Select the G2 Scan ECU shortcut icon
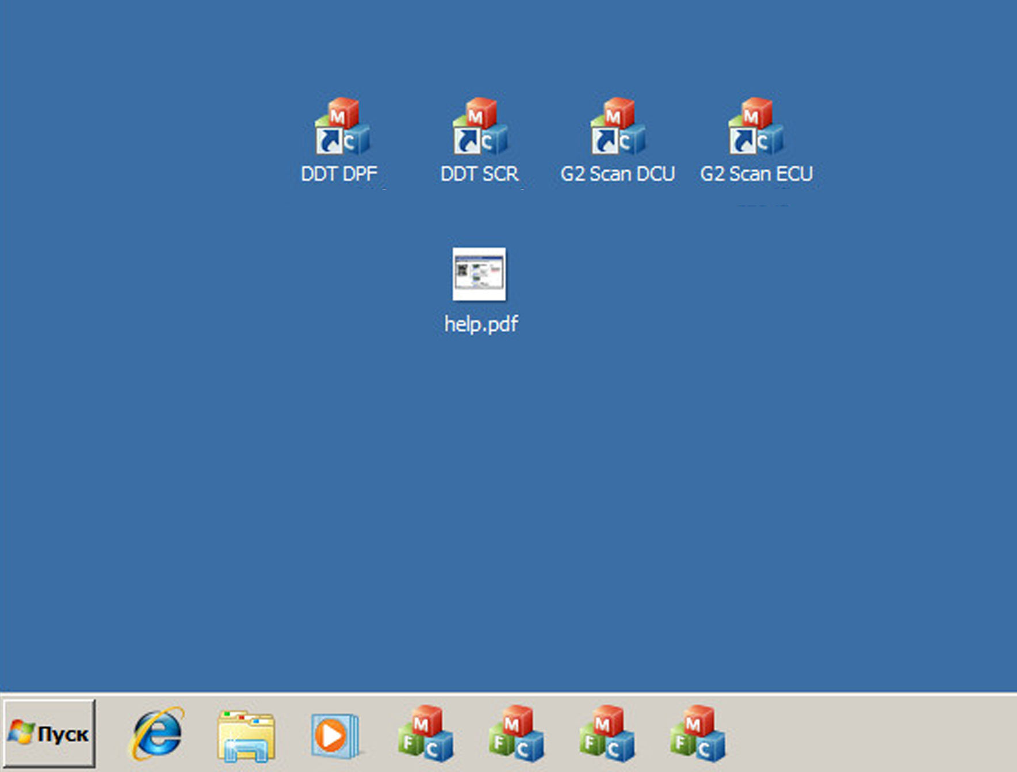This screenshot has height=772, width=1017. (x=756, y=127)
